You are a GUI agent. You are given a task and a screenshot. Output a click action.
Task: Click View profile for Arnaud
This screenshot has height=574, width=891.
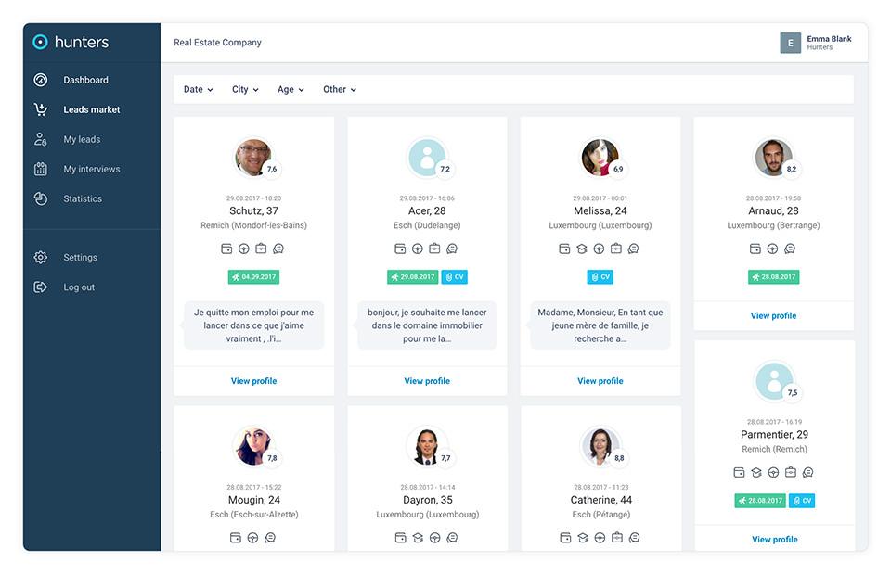(773, 316)
